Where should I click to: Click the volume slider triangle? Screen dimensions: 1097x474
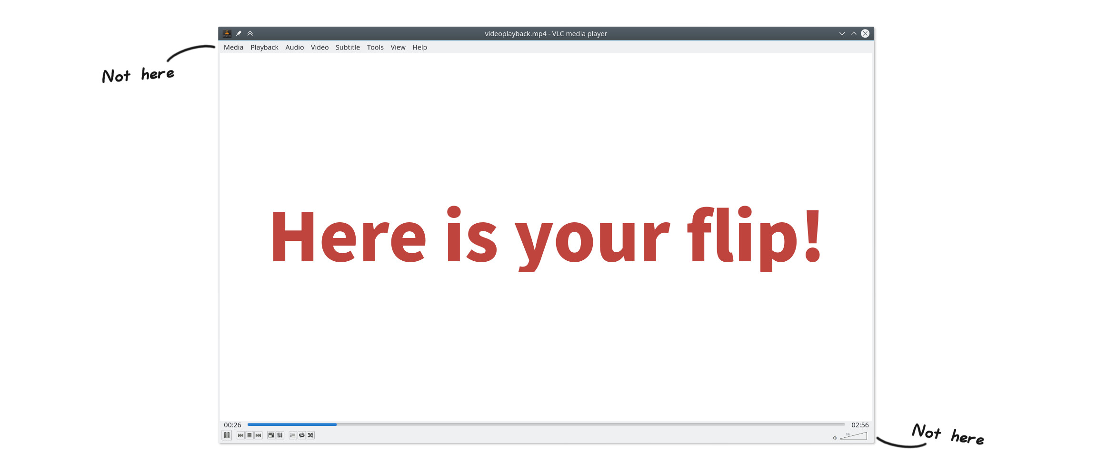pos(855,436)
